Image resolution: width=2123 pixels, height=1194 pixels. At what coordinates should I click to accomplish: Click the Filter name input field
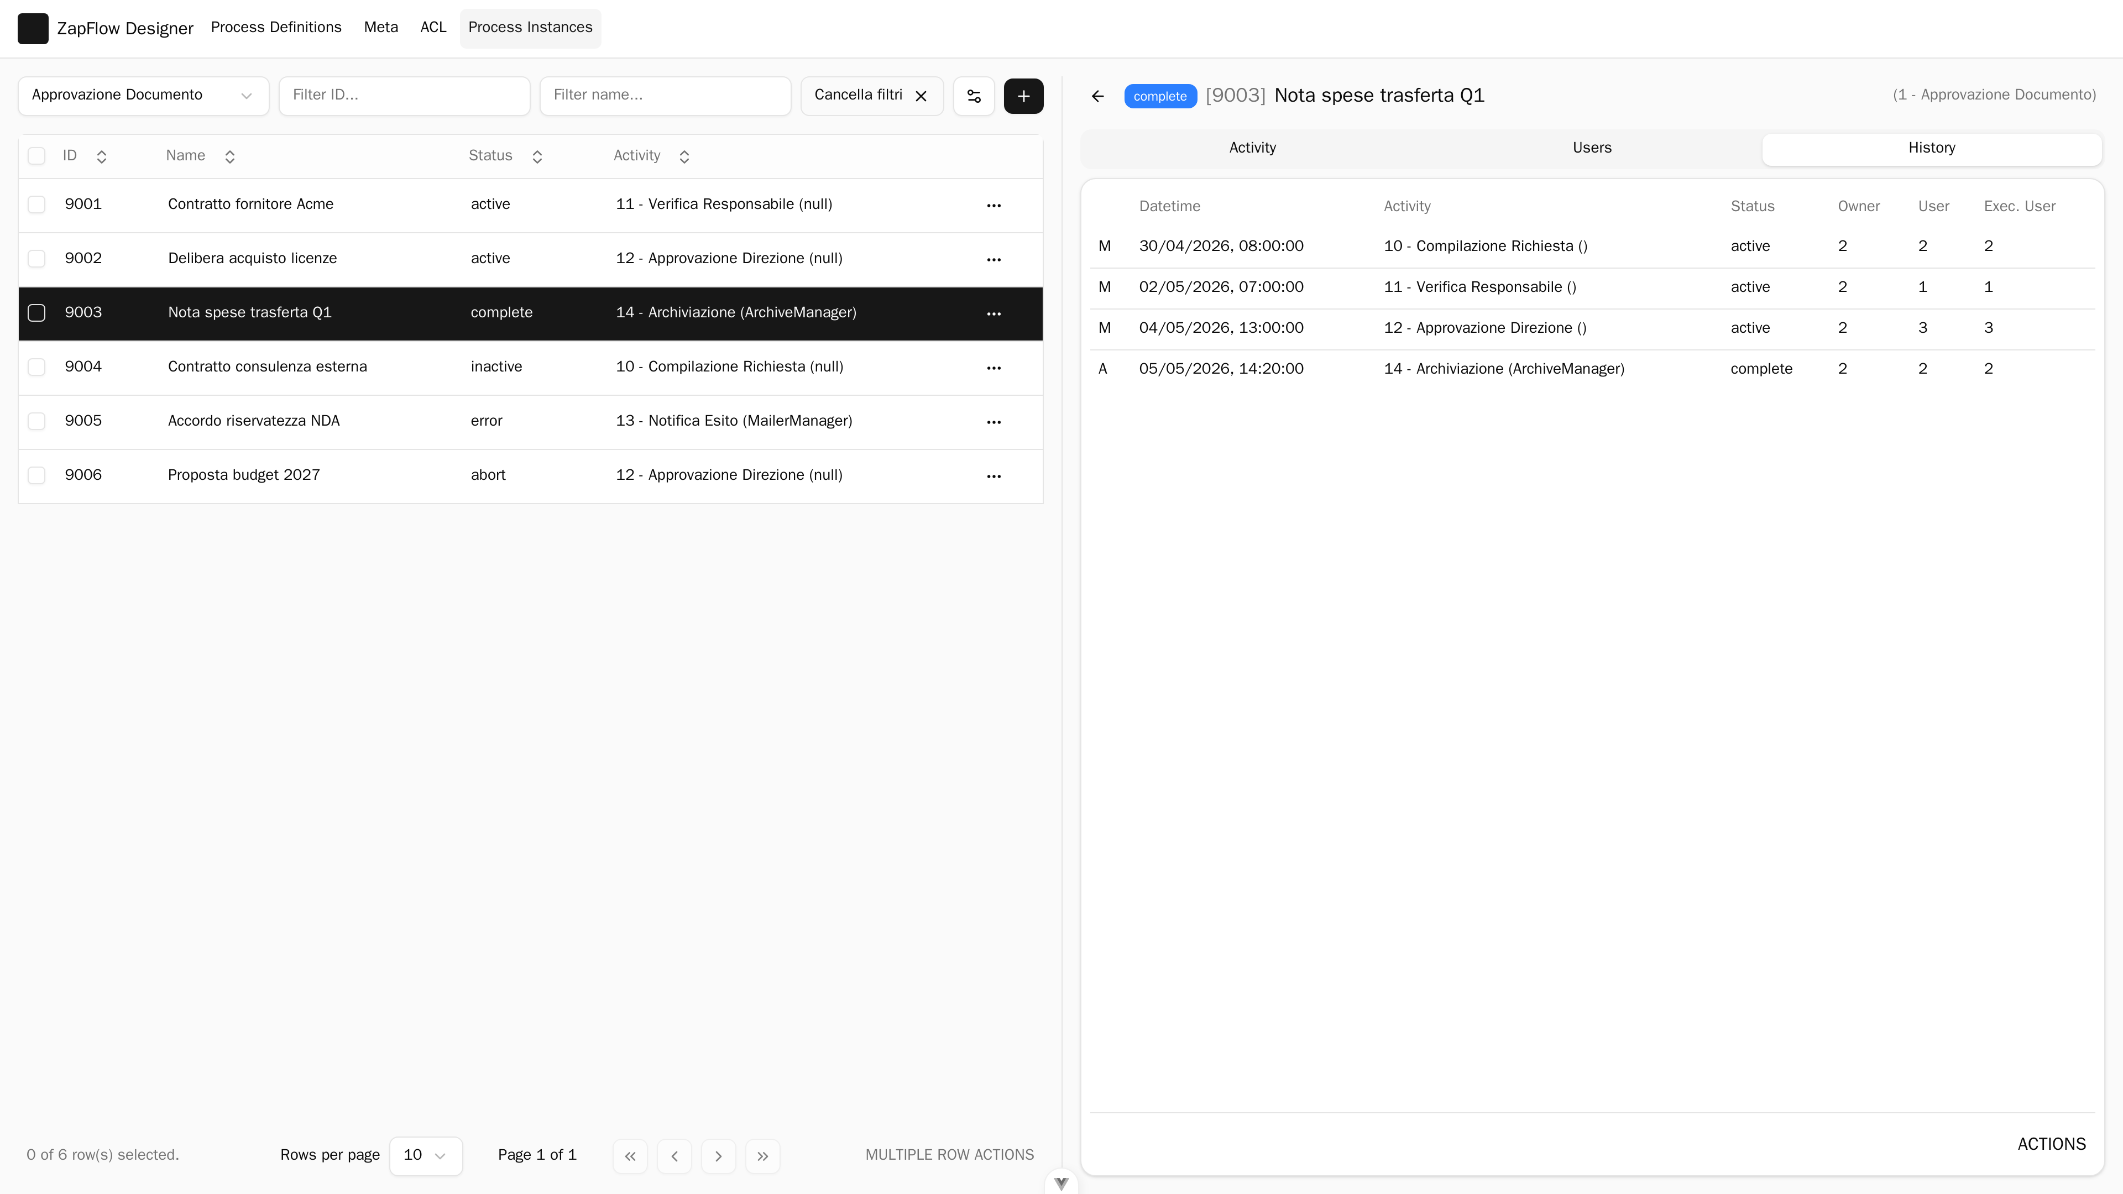click(x=665, y=96)
